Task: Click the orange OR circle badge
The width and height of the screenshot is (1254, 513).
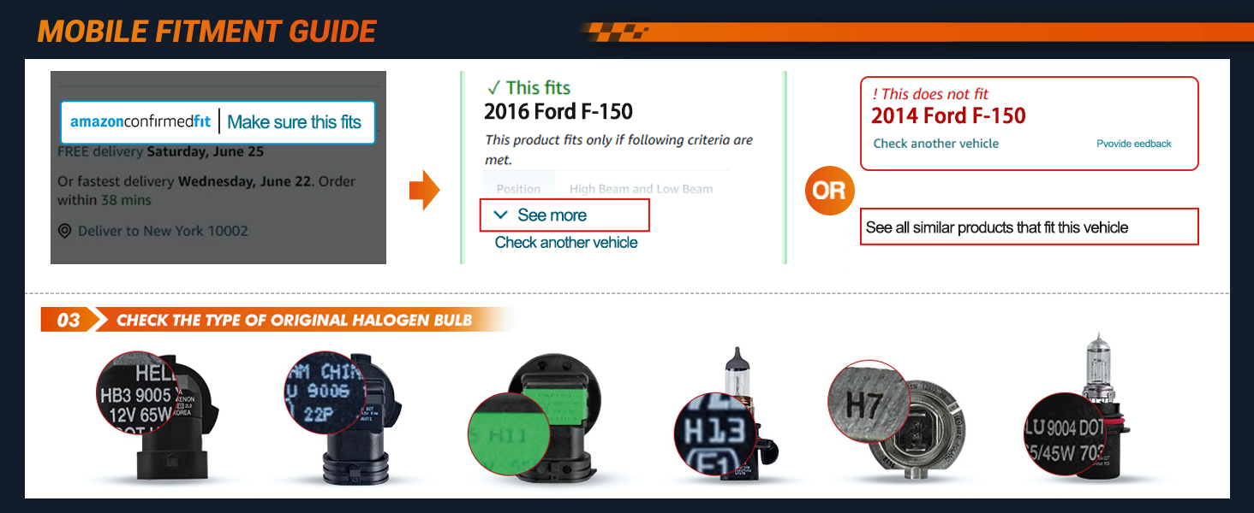Action: pos(828,191)
